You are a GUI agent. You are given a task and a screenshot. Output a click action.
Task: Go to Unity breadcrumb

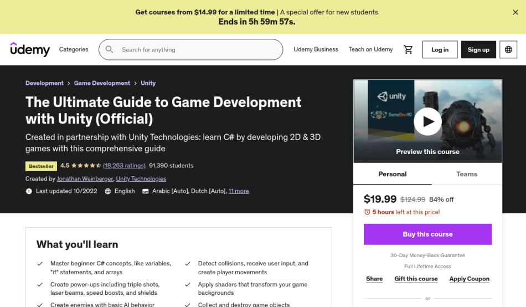coord(148,83)
